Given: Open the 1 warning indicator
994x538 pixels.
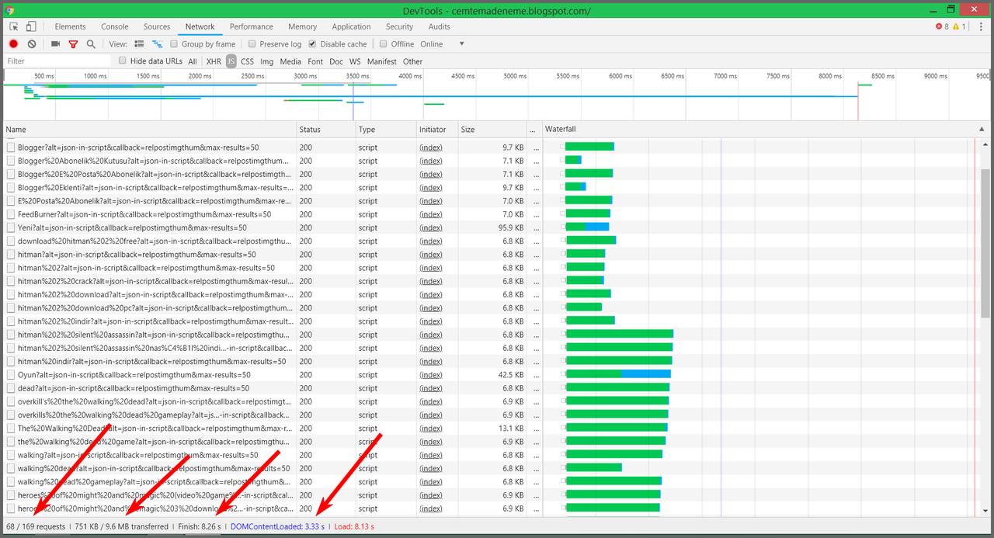Looking at the screenshot, I should click(x=959, y=26).
